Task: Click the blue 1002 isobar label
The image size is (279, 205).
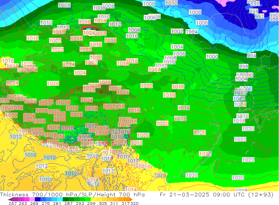Action: [x=177, y=31]
